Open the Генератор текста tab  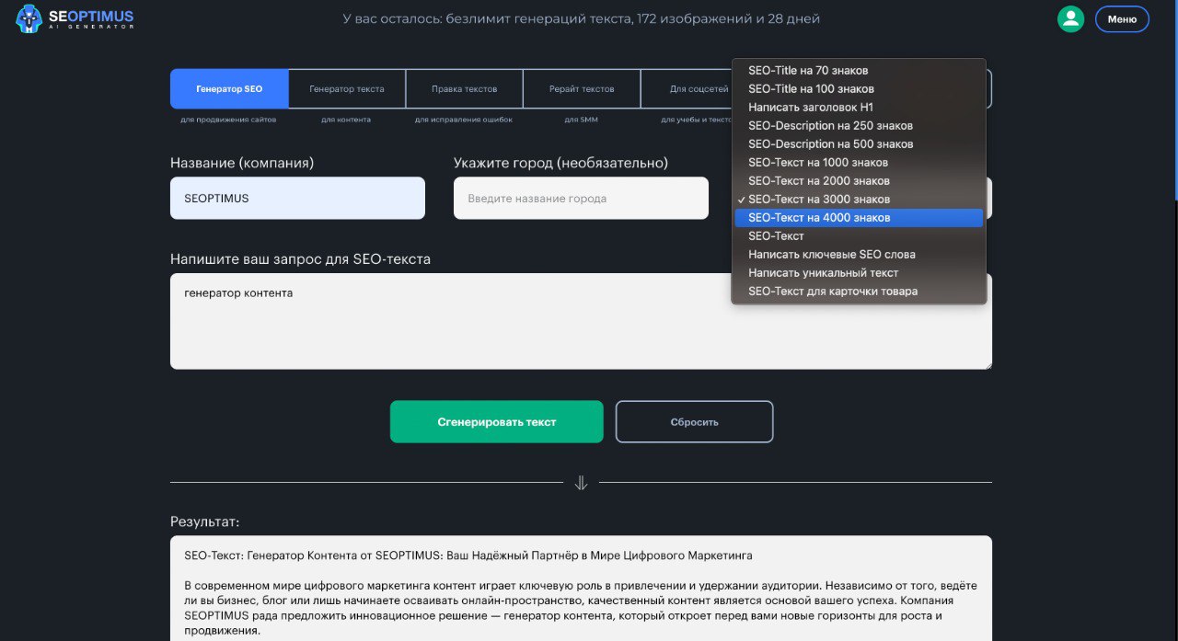click(347, 89)
